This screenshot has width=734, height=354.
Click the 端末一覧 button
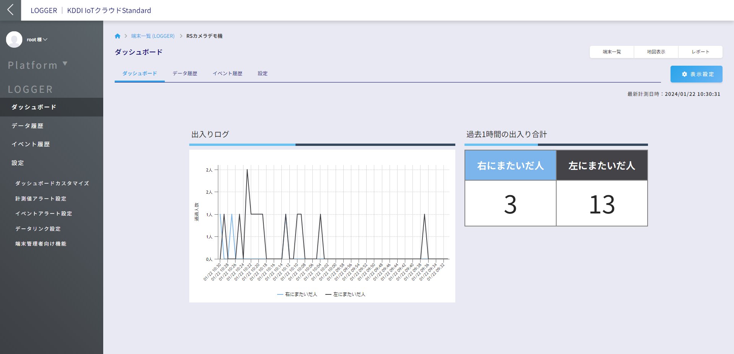click(612, 52)
